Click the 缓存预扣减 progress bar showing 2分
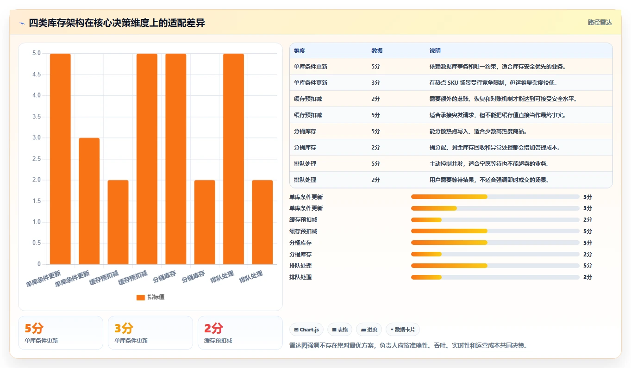The width and height of the screenshot is (631, 368). [x=495, y=220]
